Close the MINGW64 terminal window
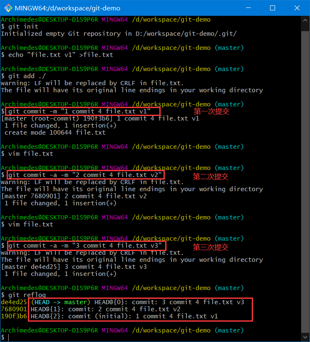This screenshot has height=342, width=310. tap(297, 8)
